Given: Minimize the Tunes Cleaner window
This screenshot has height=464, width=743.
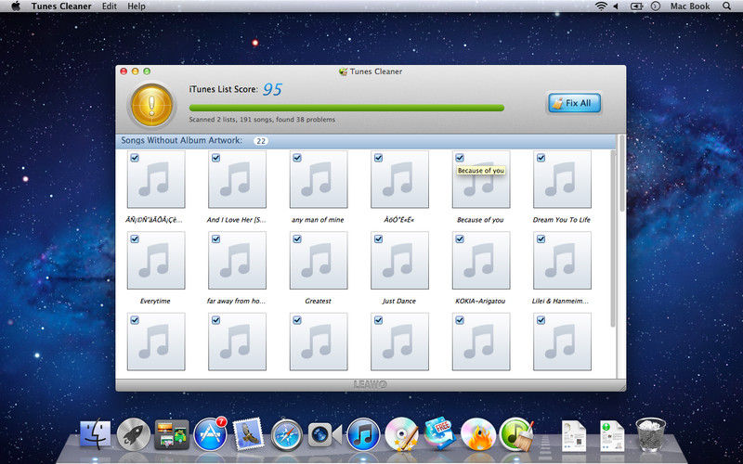Looking at the screenshot, I should pos(135,71).
